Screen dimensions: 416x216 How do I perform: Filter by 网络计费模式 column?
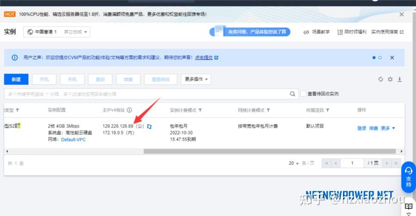[x=268, y=110]
